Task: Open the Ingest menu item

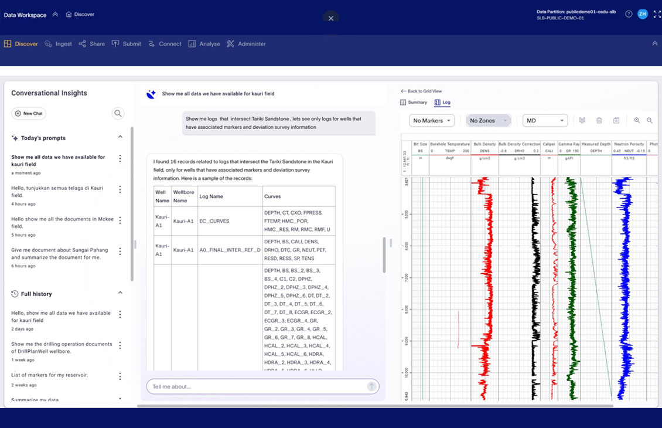Action: (59, 44)
